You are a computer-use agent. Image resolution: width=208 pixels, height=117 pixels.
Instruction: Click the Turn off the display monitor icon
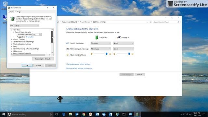(67, 43)
